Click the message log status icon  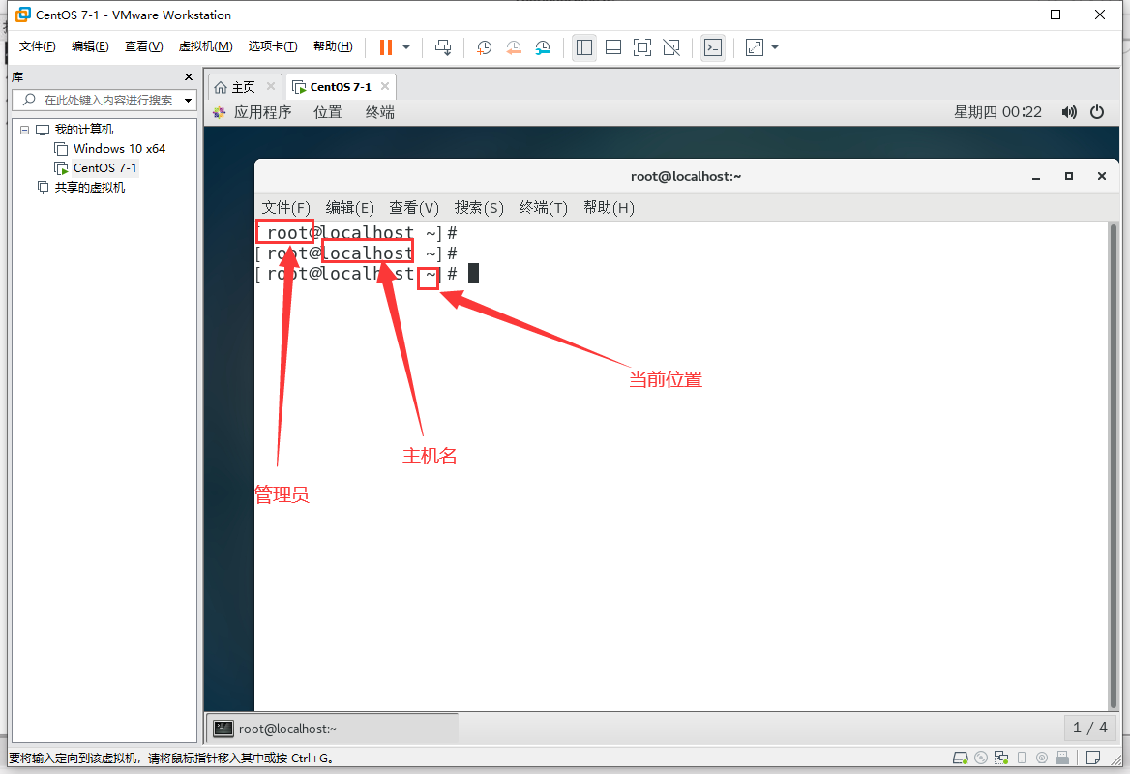tap(1093, 758)
